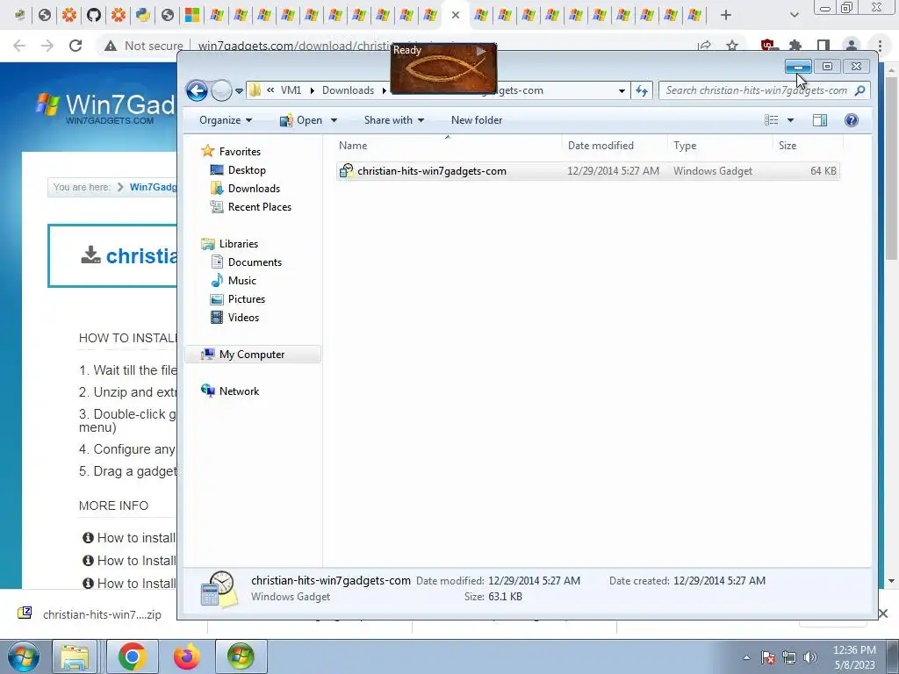Click the taskbar clock showing 12:36 PM
The image size is (899, 674).
point(854,657)
